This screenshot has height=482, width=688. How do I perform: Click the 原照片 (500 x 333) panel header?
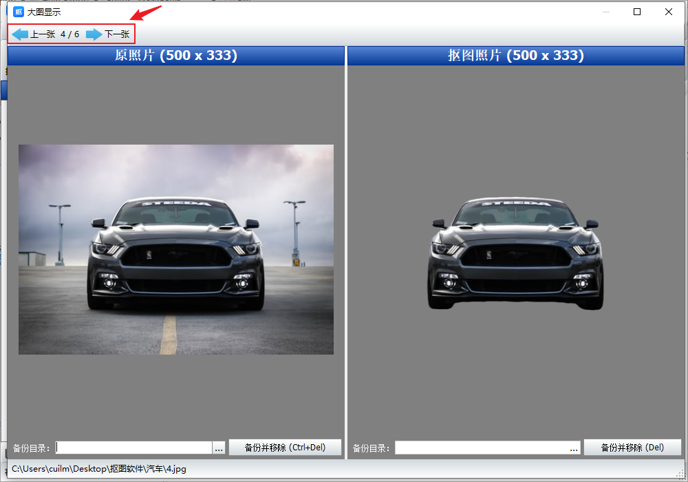176,56
